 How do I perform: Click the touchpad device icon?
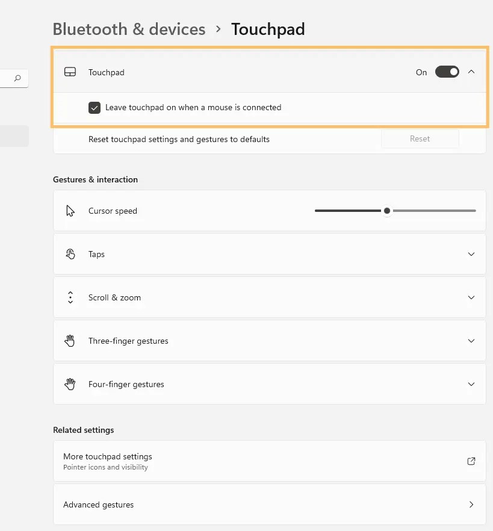pyautogui.click(x=70, y=72)
